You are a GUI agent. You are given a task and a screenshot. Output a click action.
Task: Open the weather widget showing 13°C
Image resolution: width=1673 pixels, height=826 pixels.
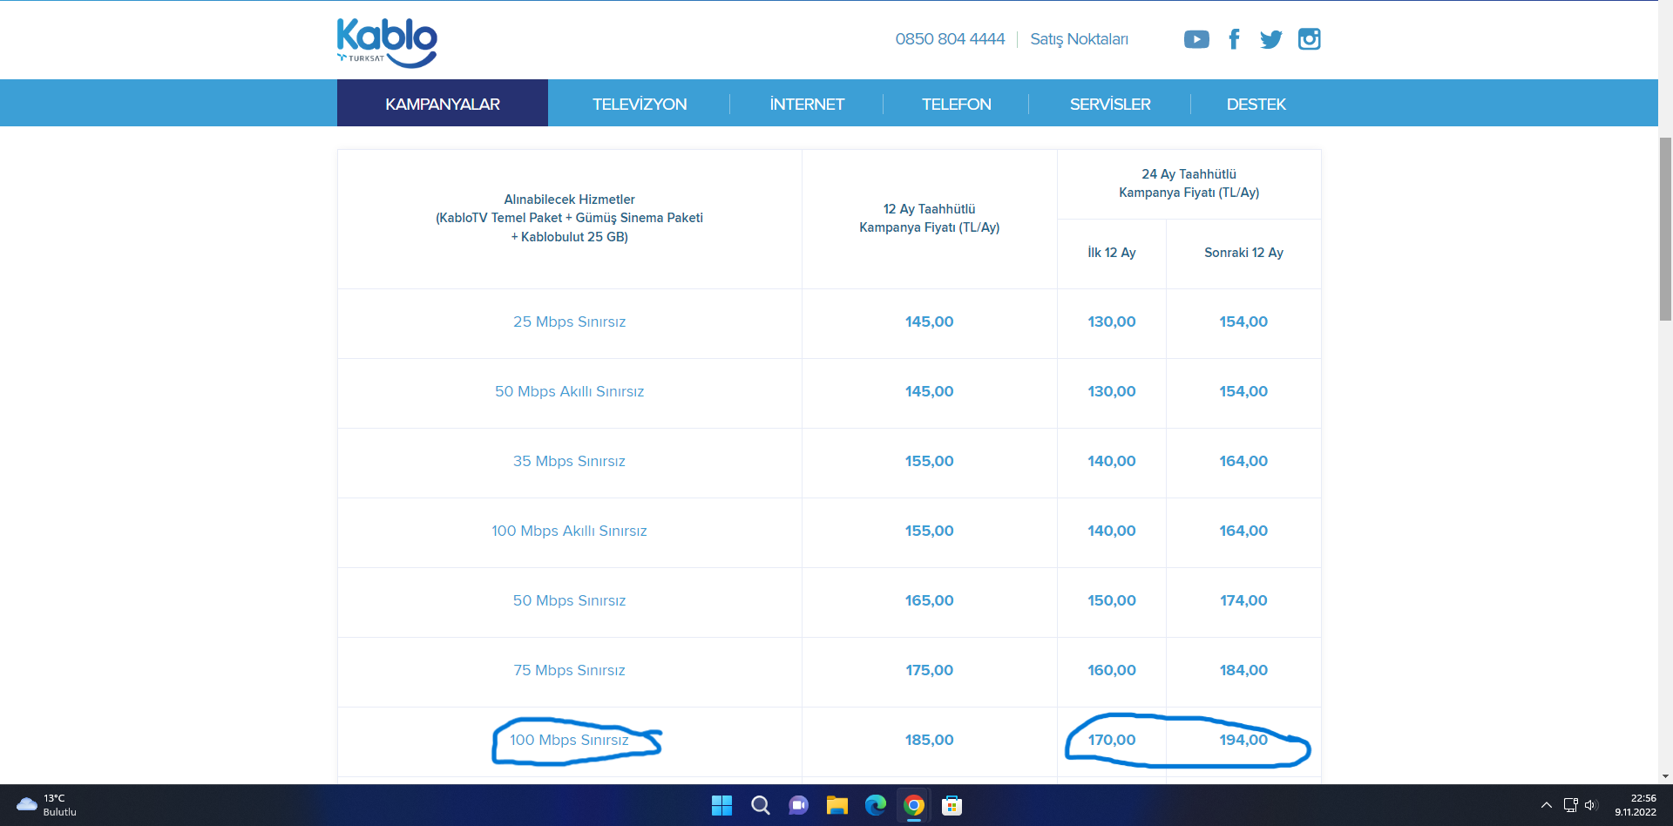coord(48,805)
